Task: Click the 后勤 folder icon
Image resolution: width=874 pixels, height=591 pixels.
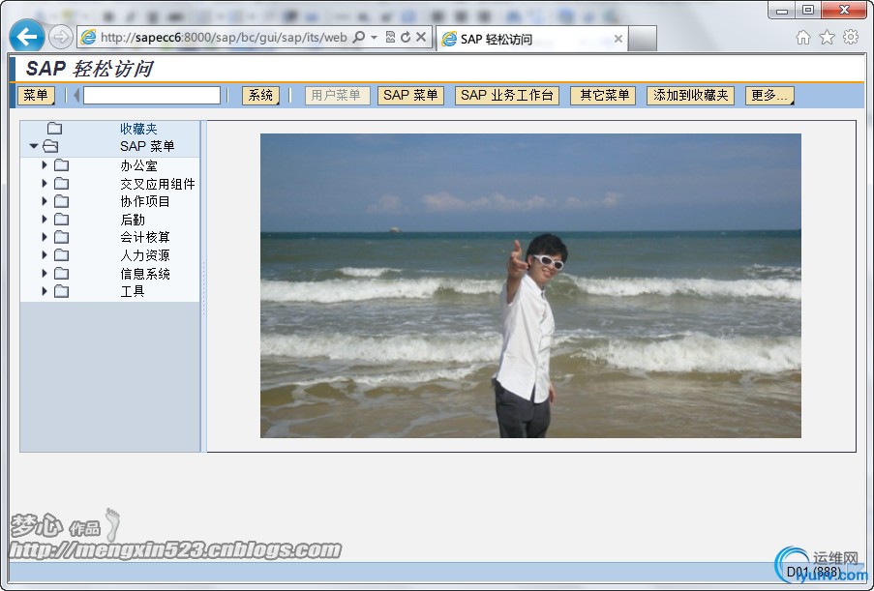Action: 61,219
